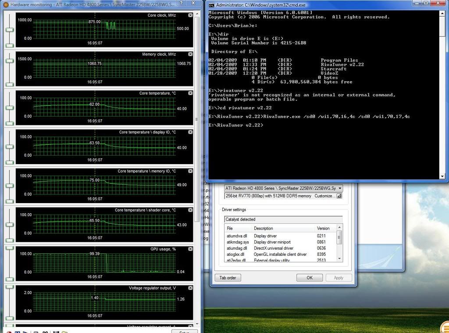The image size is (449, 333).
Task: Dismiss the shader core temperature graph
Action: click(x=190, y=210)
